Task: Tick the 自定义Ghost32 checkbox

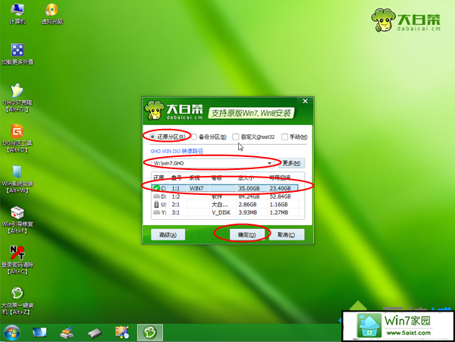Action: [x=236, y=136]
